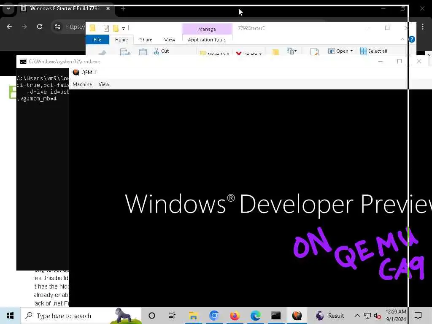The height and width of the screenshot is (324, 432).
Task: Type here to search taskbar box
Action: (x=81, y=316)
